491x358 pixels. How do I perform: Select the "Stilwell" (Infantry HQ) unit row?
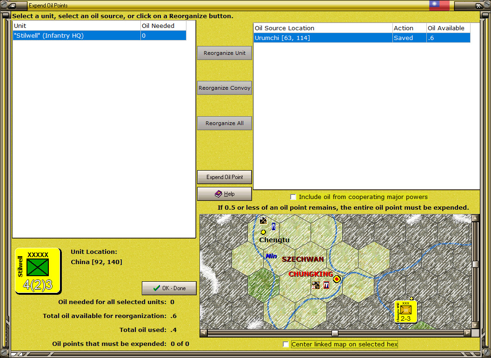100,35
